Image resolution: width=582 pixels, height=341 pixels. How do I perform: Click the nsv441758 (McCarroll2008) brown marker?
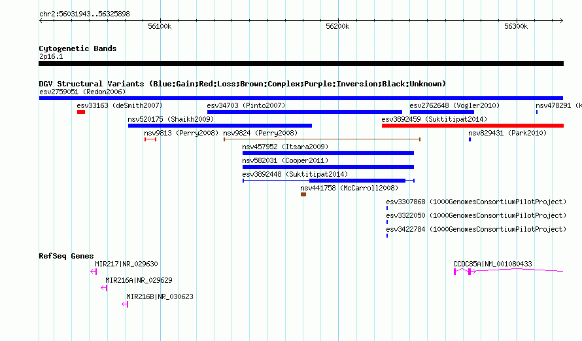[303, 194]
